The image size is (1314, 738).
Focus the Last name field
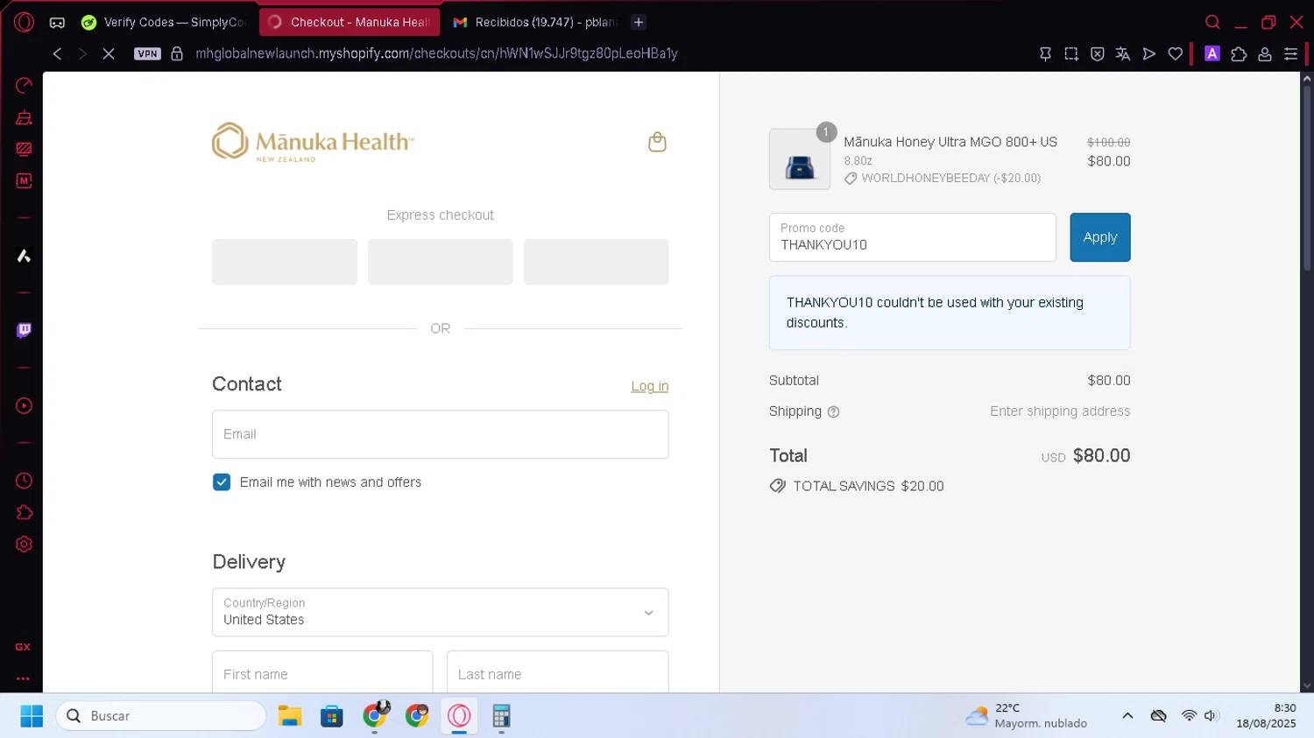[x=558, y=672]
